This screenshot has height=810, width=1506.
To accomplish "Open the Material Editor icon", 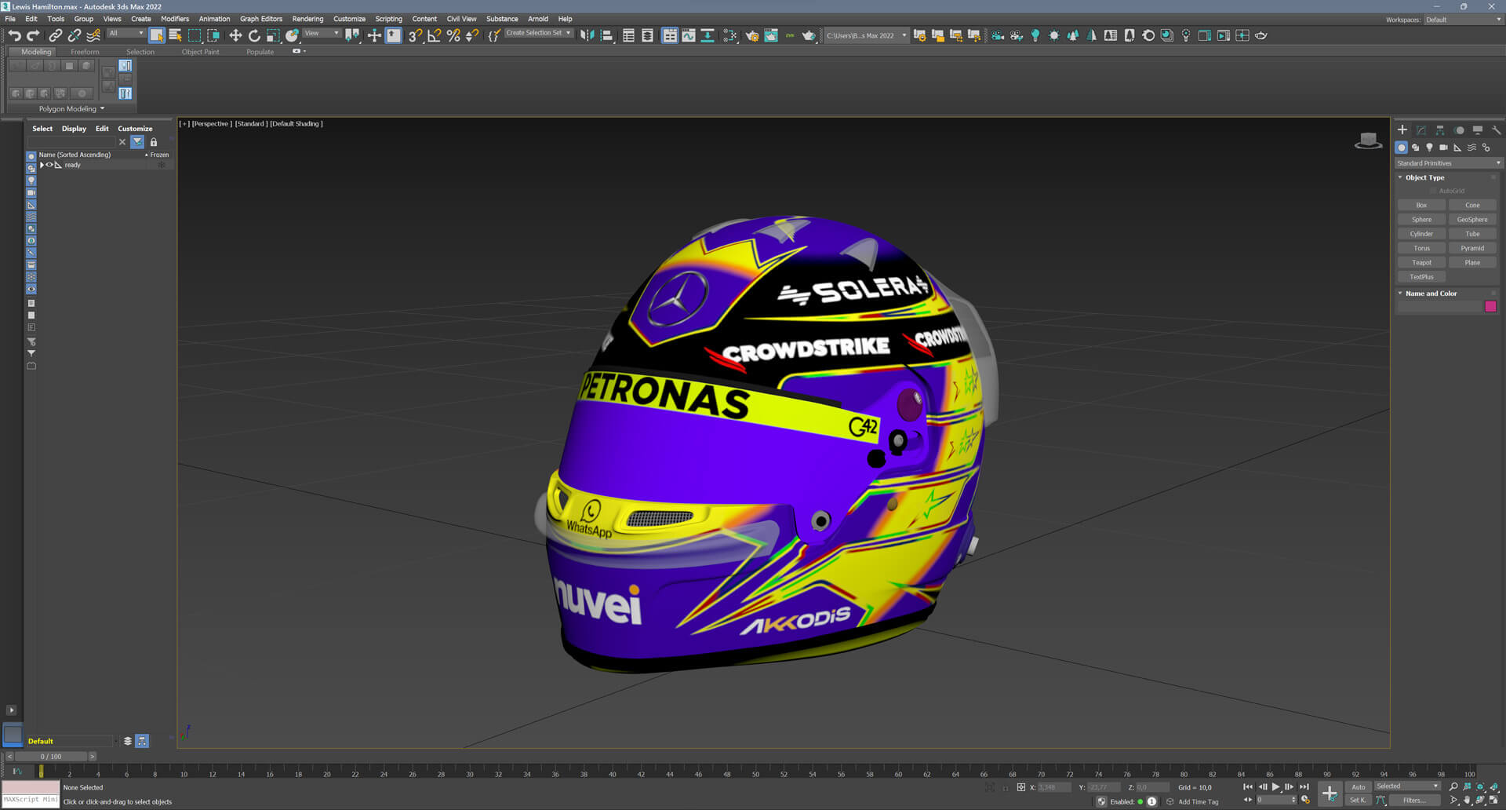I will click(x=730, y=35).
